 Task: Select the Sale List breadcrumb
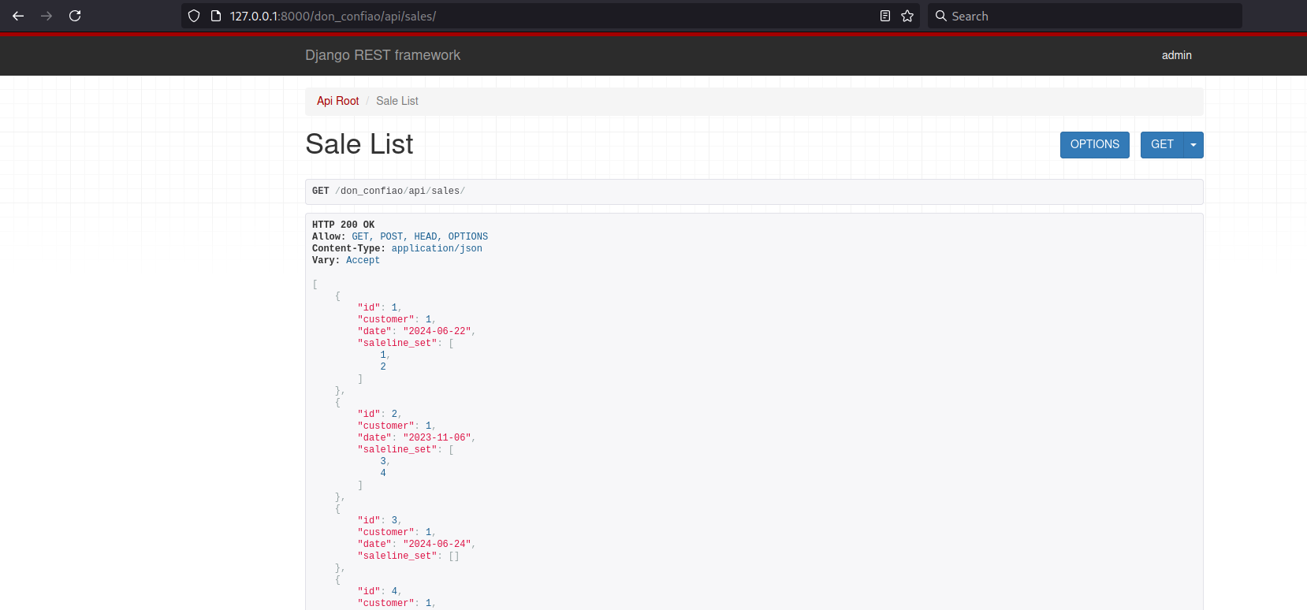(397, 101)
